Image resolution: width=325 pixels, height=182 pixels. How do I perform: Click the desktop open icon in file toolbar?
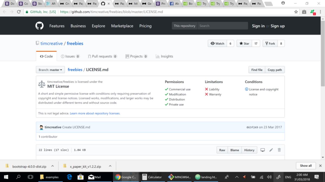pyautogui.click(x=262, y=150)
